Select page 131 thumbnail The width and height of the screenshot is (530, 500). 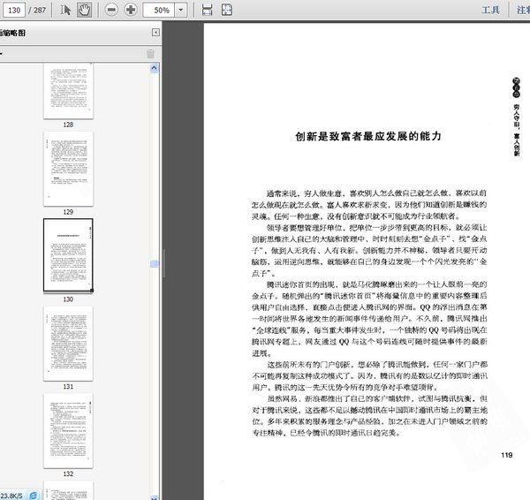click(x=68, y=343)
